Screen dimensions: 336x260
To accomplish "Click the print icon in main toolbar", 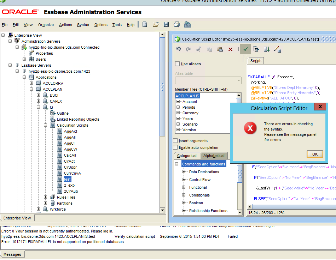I will (176, 24).
